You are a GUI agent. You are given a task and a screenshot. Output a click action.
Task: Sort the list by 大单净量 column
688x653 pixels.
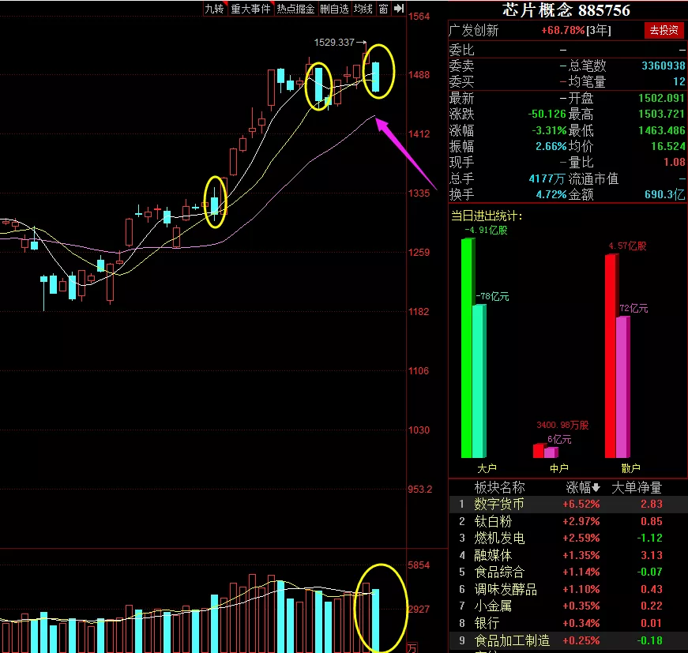[x=636, y=487]
